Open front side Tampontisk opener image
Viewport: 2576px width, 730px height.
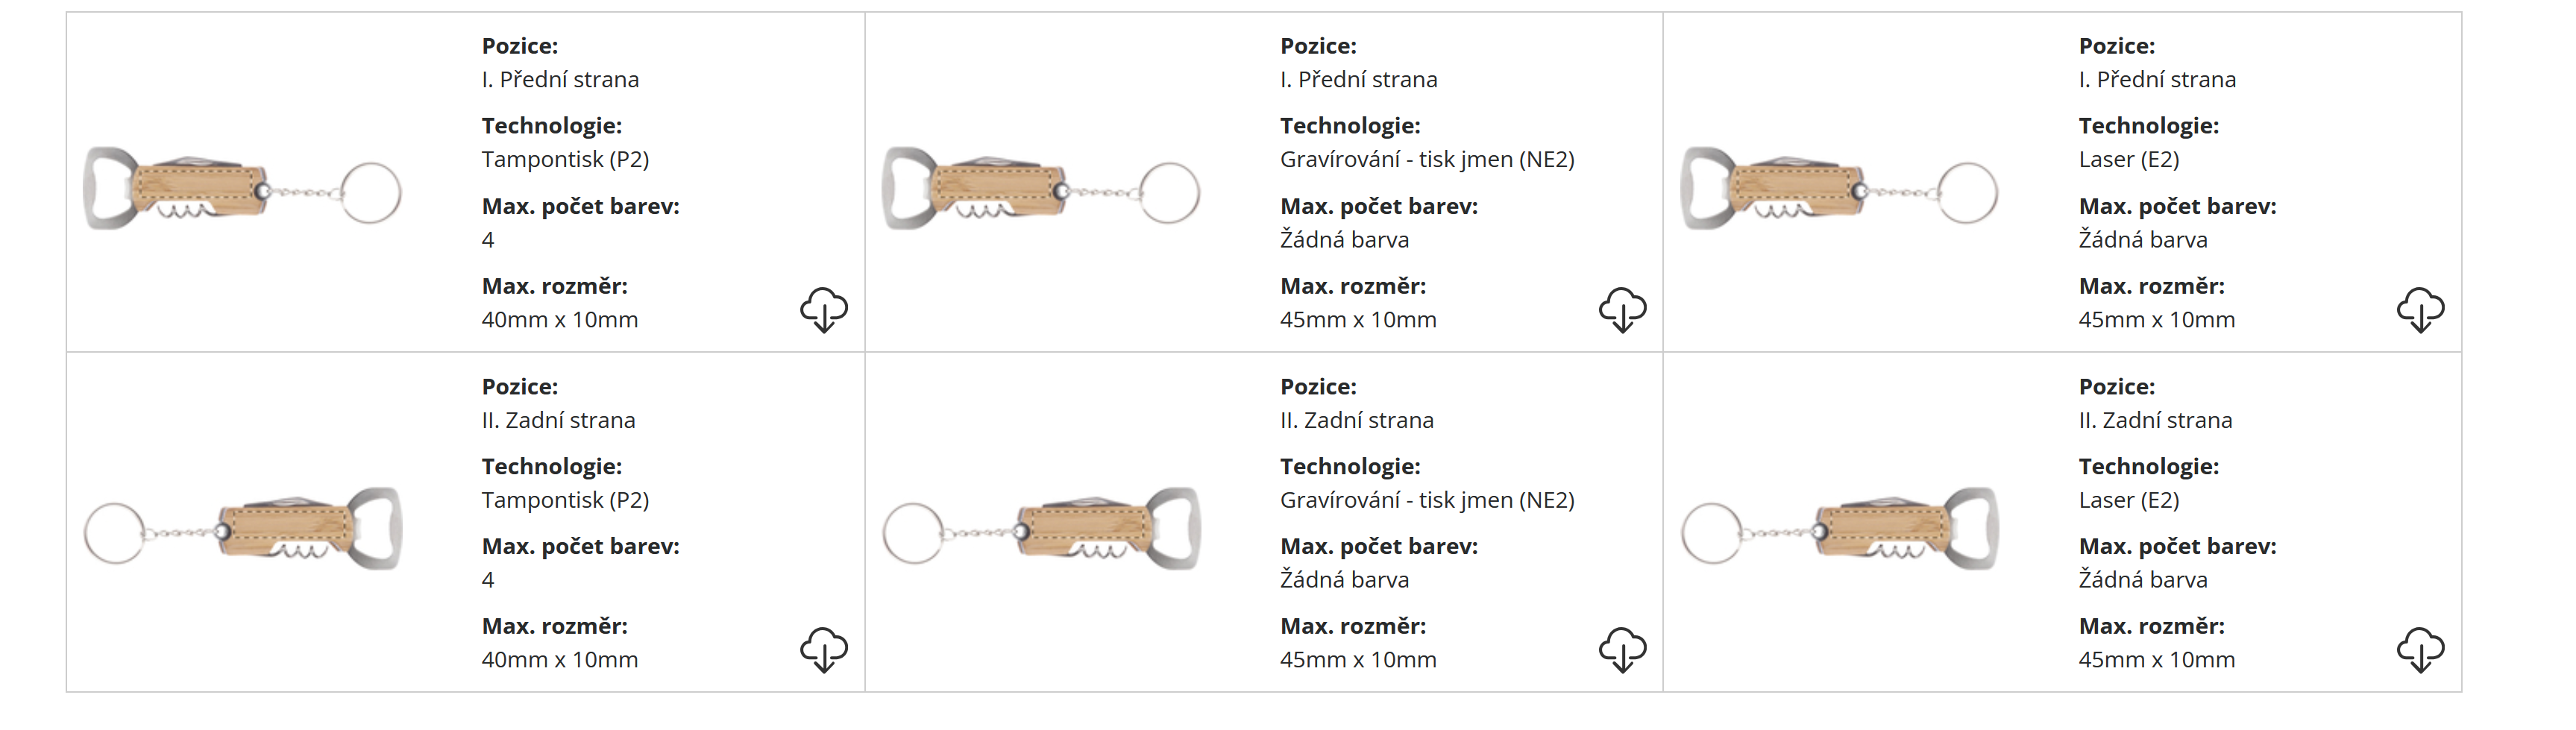tap(242, 190)
